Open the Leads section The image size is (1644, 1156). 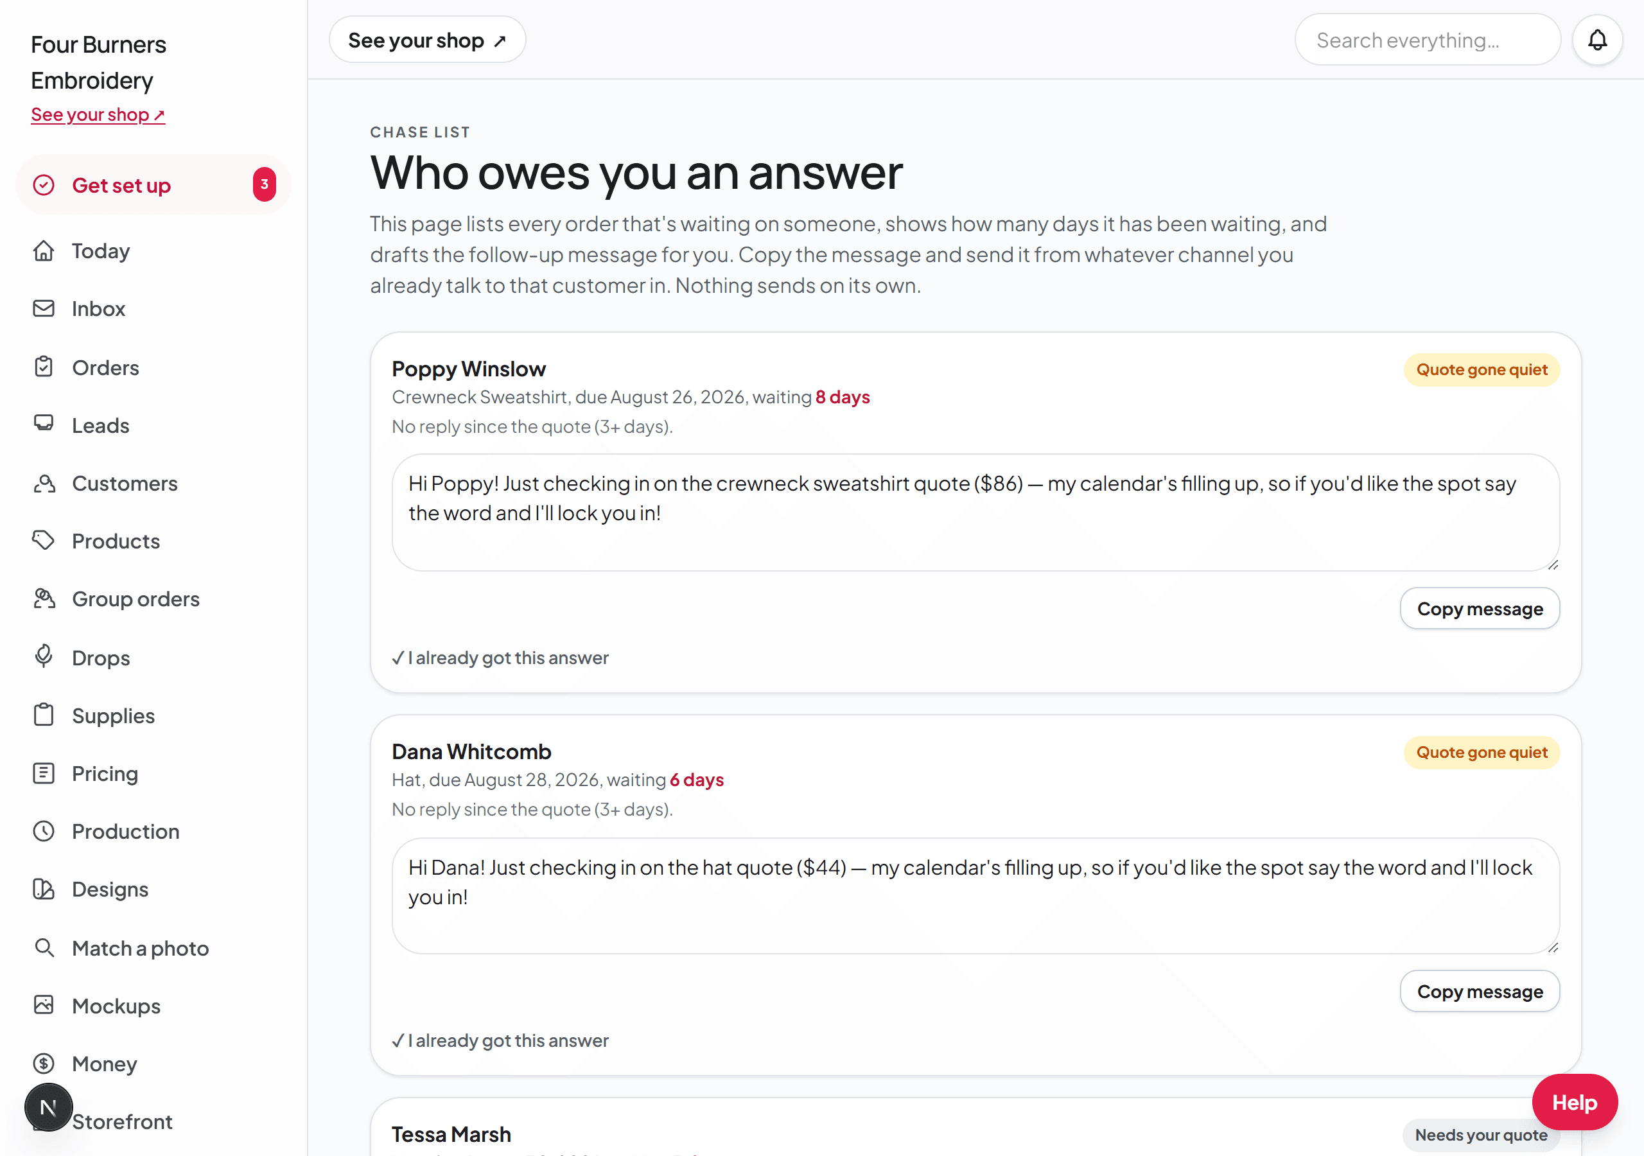[153, 425]
